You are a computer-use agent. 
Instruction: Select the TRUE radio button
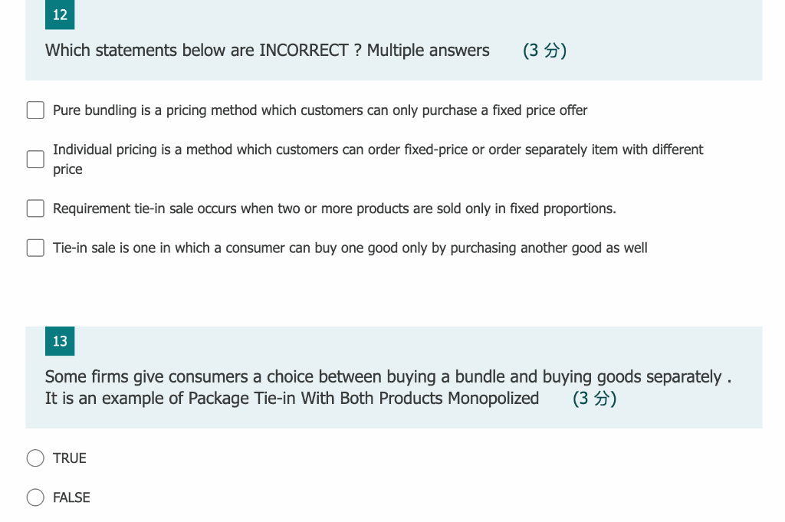coord(35,458)
